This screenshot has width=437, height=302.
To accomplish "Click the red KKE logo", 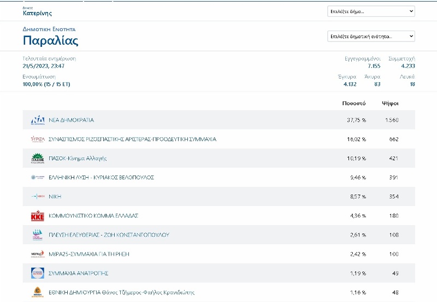I will pos(38,215).
